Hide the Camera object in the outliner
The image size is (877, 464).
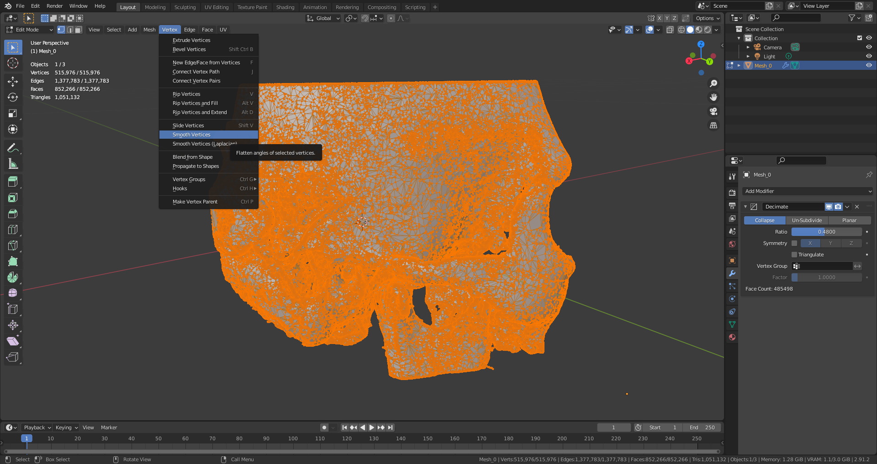869,47
